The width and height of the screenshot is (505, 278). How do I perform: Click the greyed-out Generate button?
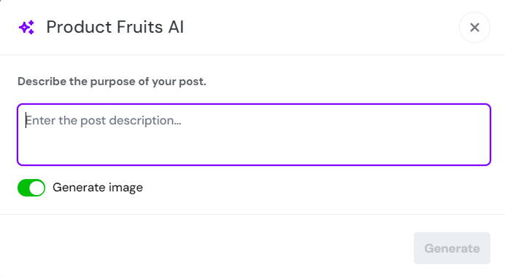(452, 248)
